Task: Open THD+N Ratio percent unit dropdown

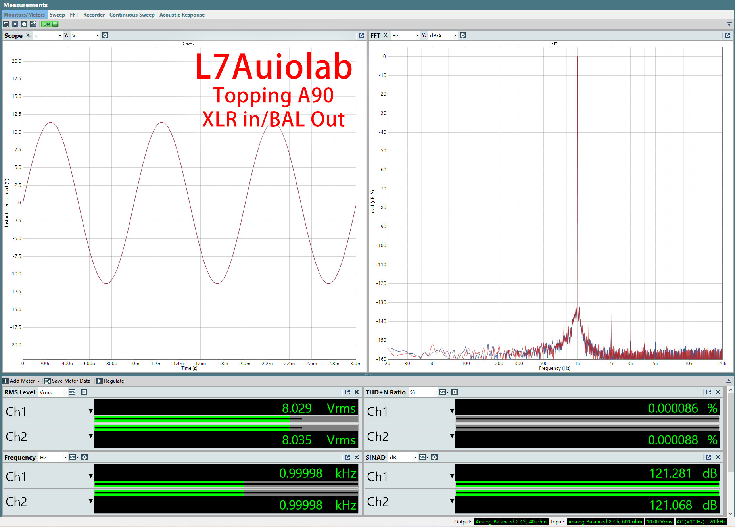Action: [x=423, y=392]
